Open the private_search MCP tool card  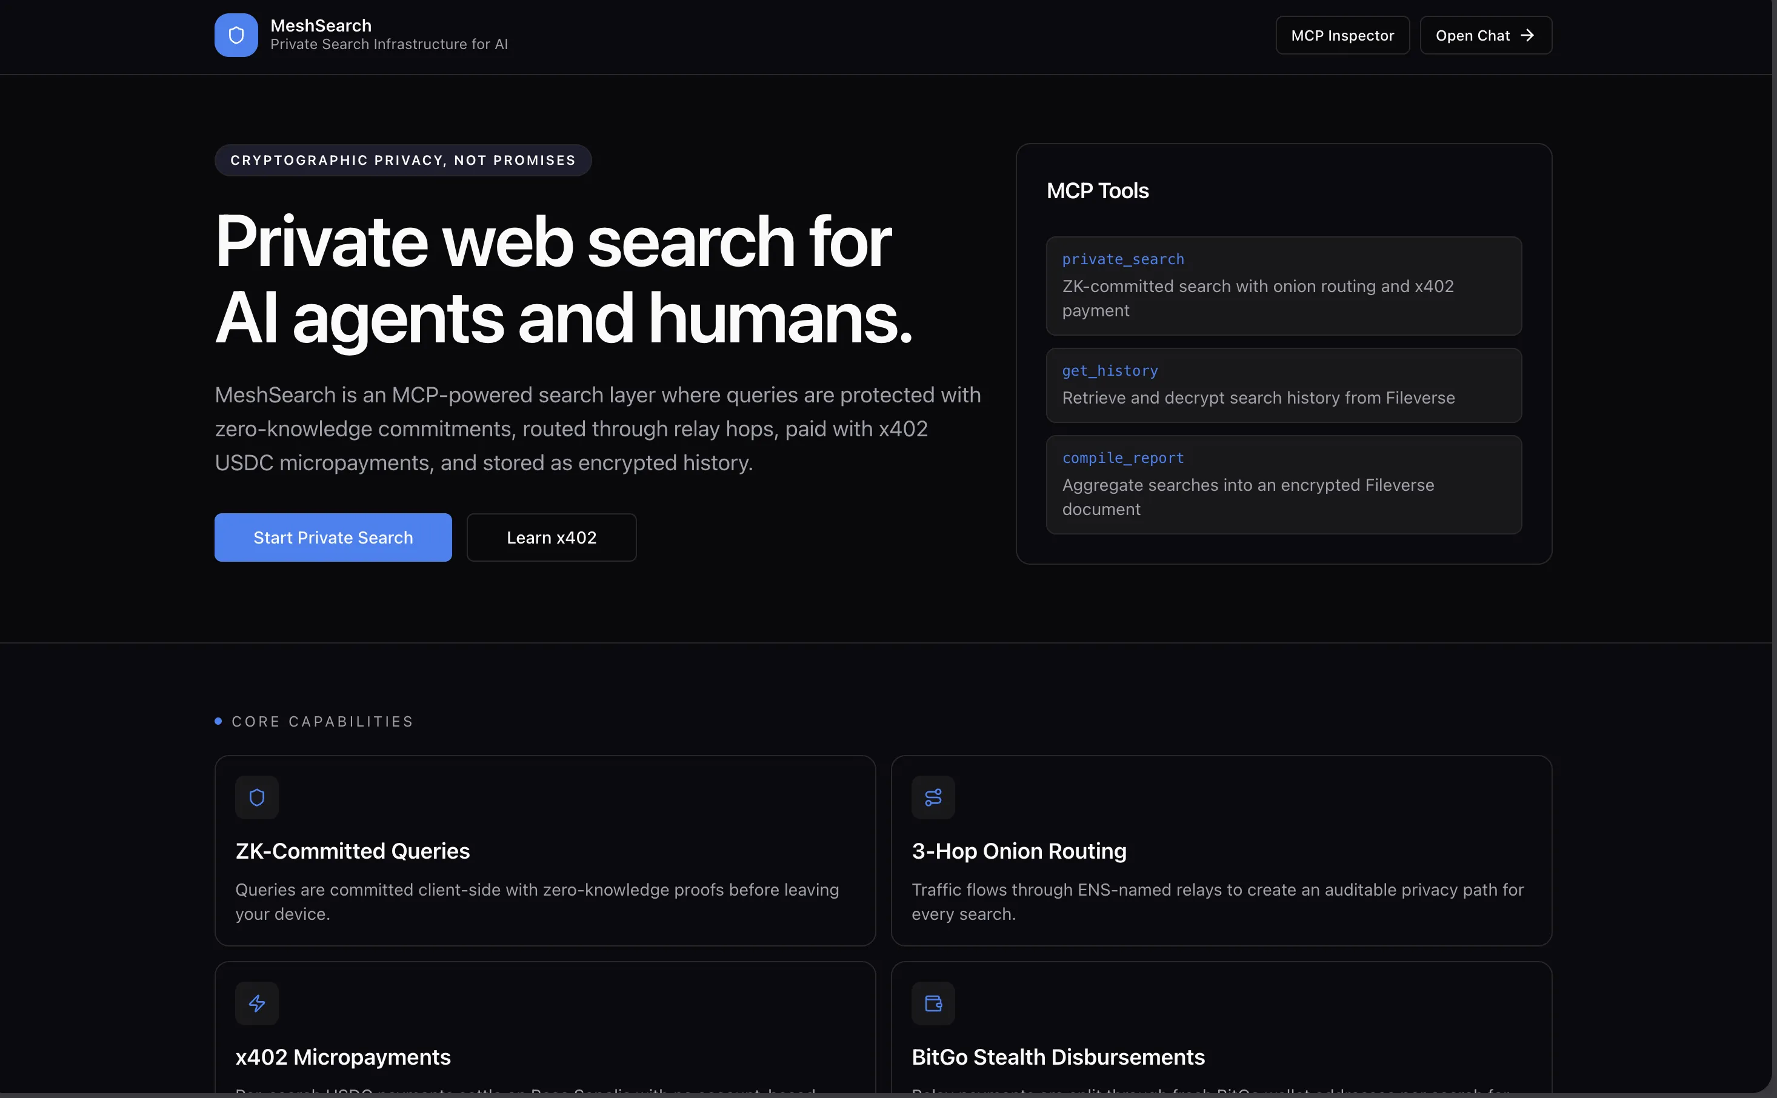pos(1282,285)
